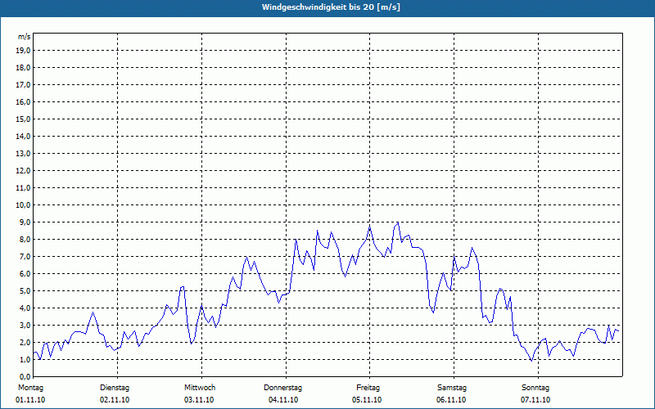655x409 pixels.
Task: Select the 15,0 y-axis label
Action: tap(23, 119)
